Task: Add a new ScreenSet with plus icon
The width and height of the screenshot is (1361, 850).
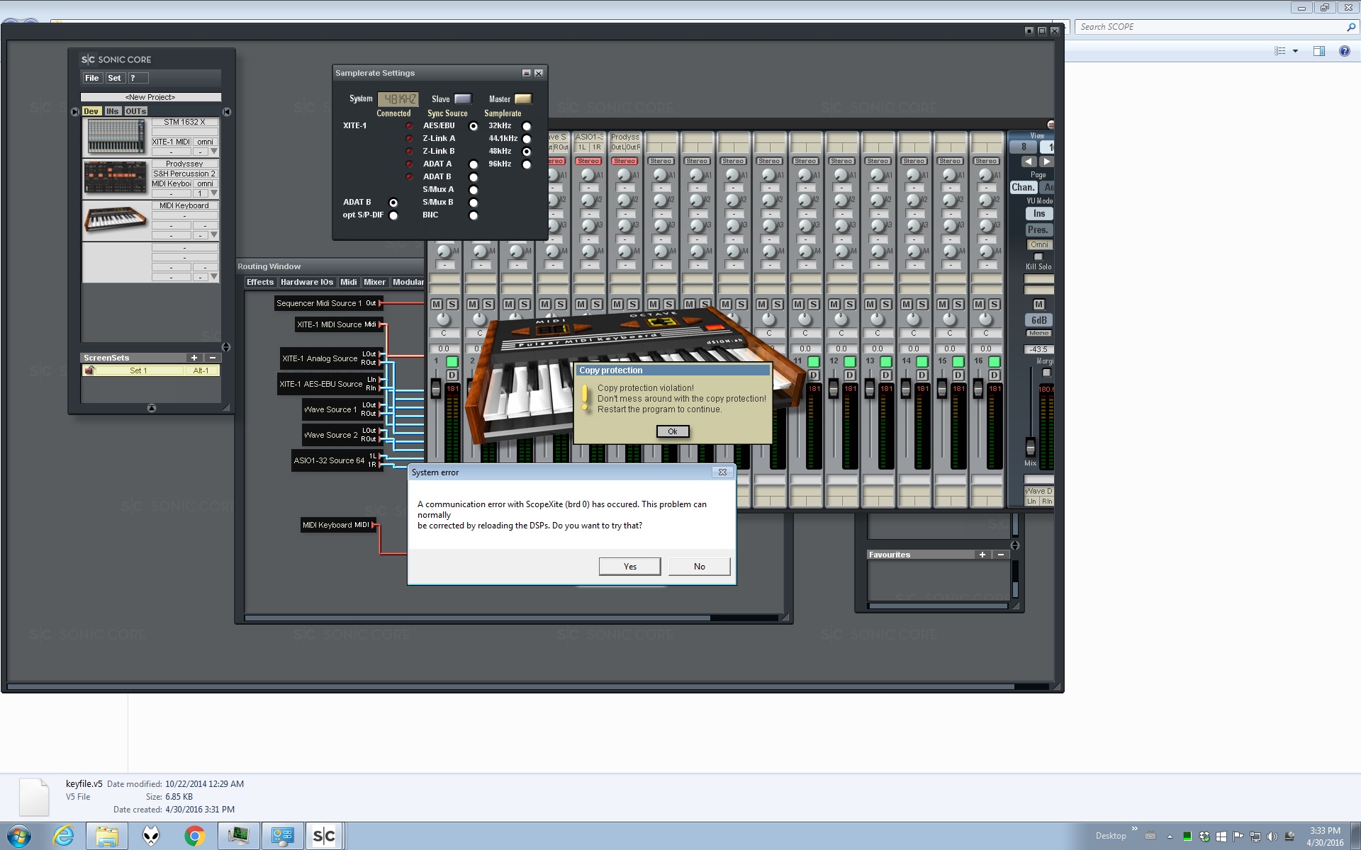Action: [194, 358]
